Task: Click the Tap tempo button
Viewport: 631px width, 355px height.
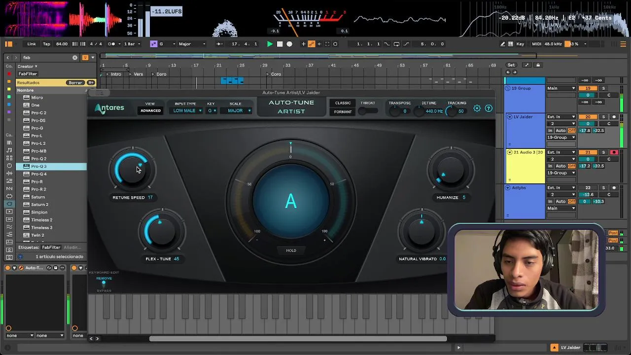Action: tap(46, 44)
